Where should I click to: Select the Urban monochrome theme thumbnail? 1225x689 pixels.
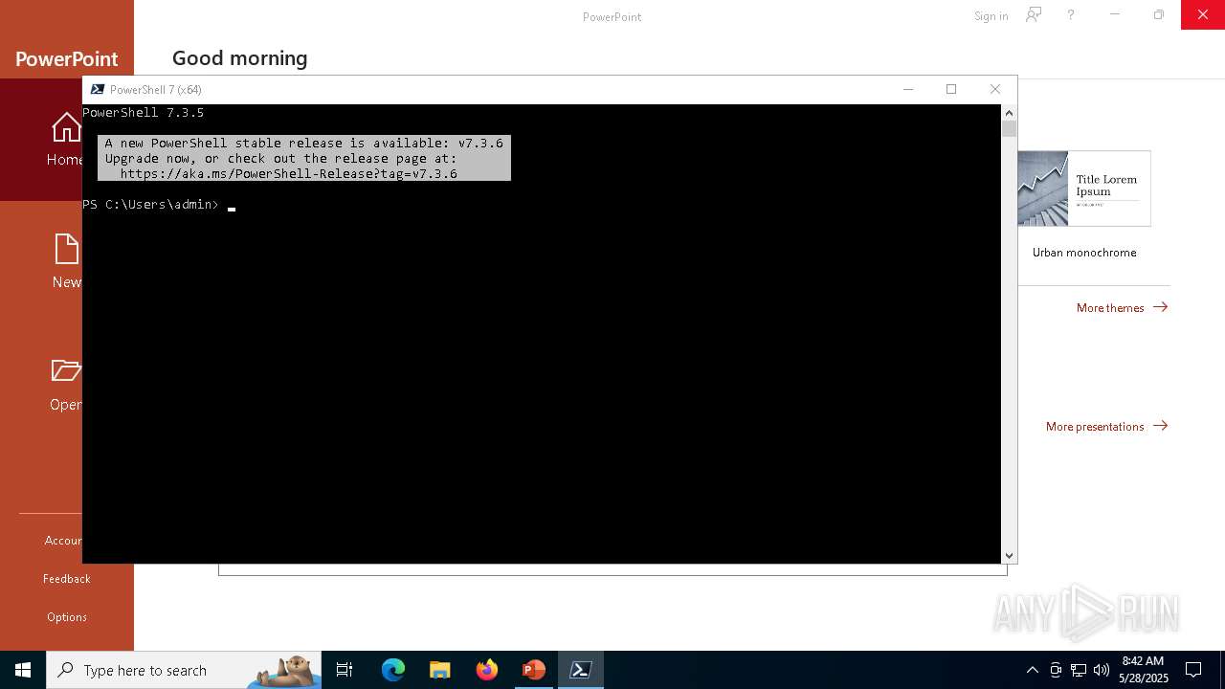click(1083, 189)
